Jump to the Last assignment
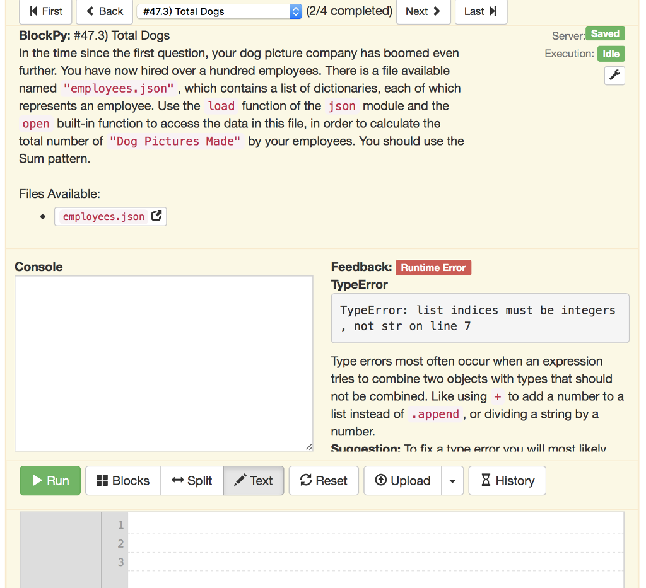The height and width of the screenshot is (588, 646). [481, 11]
